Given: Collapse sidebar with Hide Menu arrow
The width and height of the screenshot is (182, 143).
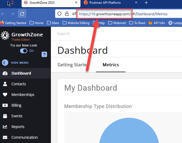Looking at the screenshot, I should (5, 63).
